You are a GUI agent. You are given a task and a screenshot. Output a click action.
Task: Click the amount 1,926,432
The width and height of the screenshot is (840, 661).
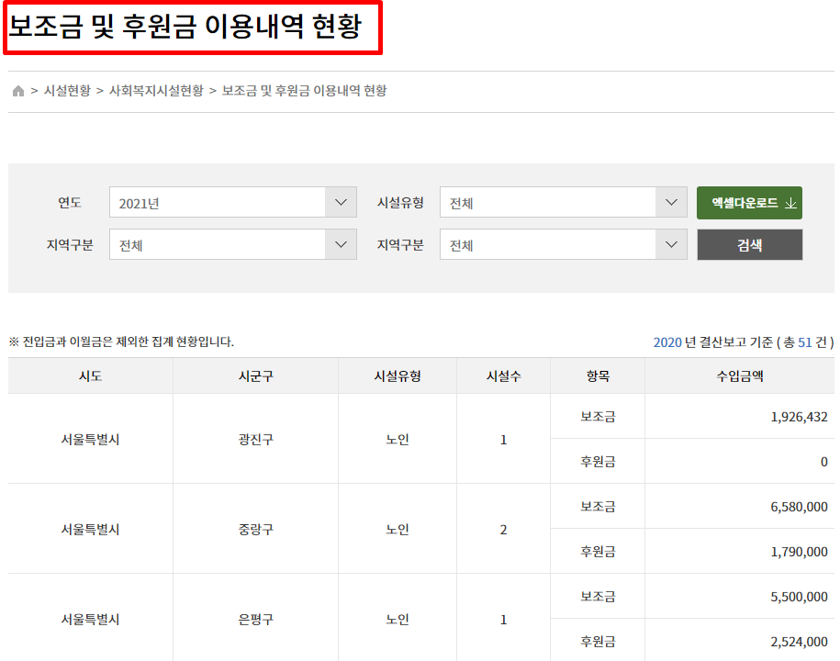[x=799, y=417]
